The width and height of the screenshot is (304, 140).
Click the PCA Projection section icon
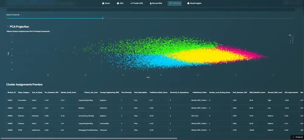[x=8, y=27]
